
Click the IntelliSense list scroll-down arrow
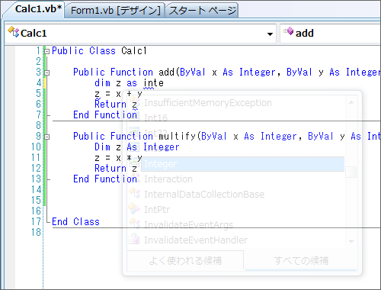point(351,241)
